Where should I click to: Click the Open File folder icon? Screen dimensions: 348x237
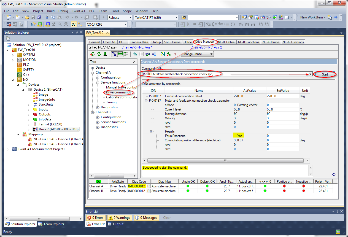coord(27,17)
